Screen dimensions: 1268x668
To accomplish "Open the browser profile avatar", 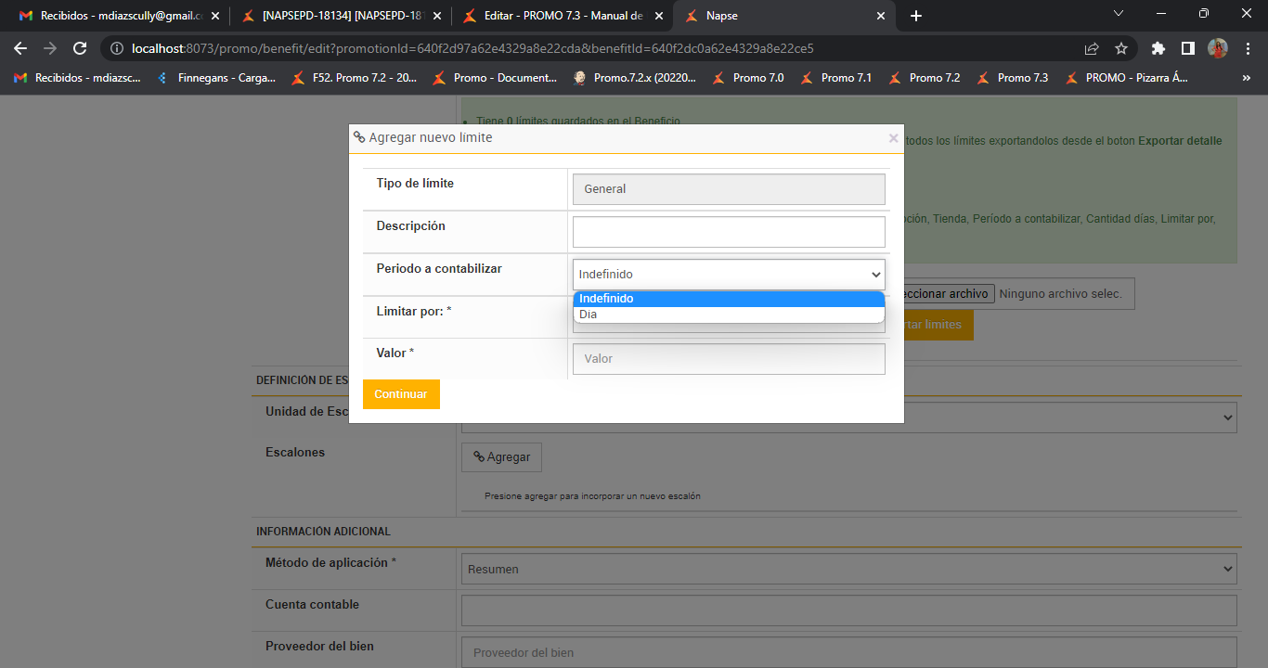I will tap(1217, 48).
